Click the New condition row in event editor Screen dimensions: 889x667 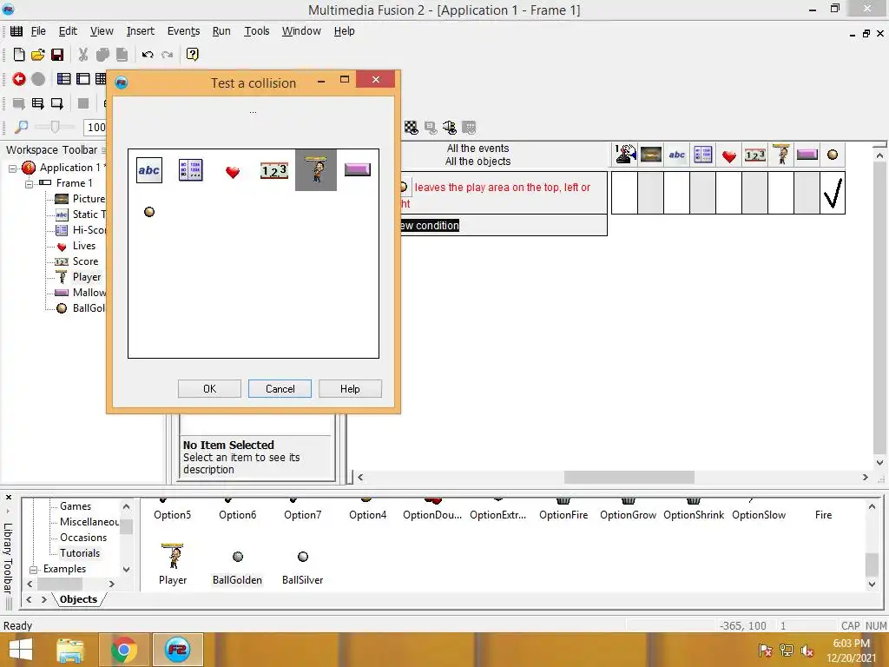click(x=504, y=226)
